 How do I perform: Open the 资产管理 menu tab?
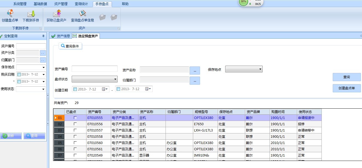tap(61, 4)
